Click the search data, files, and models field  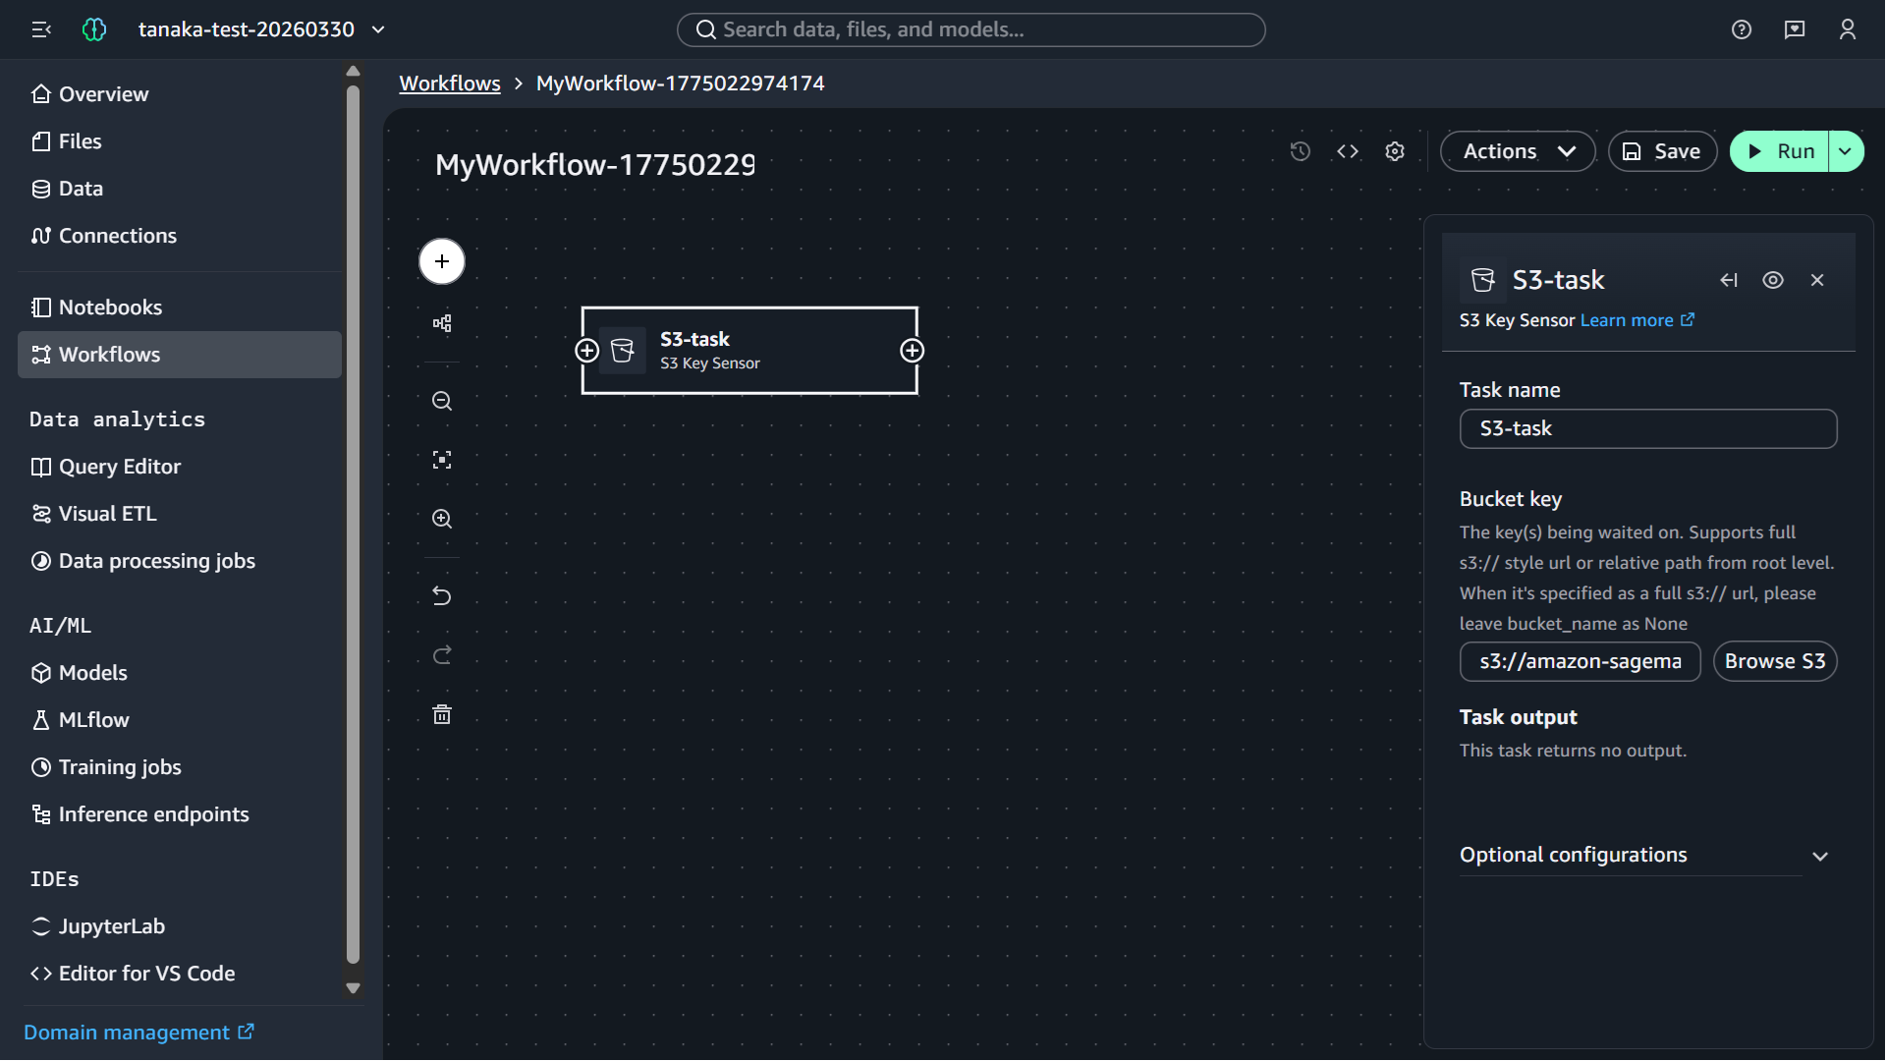971,29
